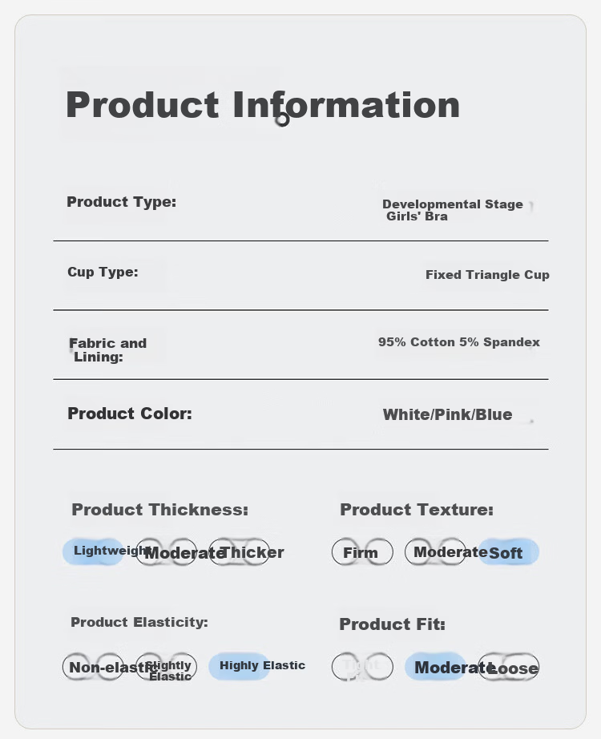Screen dimensions: 601x739
Task: Click the 95% Cotton 5% Spandex text
Action: [458, 342]
